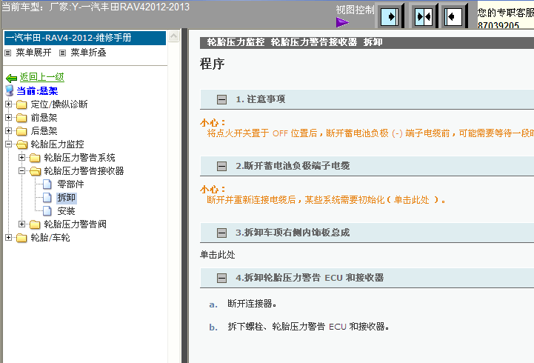Click the 零部件 document icon
Image resolution: width=534 pixels, height=363 pixels.
click(47, 184)
